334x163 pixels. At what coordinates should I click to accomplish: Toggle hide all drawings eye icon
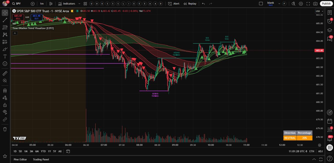coord(5,112)
